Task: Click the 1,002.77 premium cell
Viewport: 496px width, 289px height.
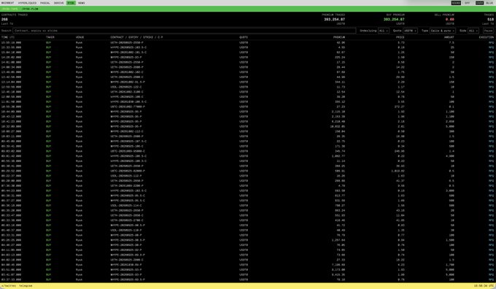Action: point(338,156)
